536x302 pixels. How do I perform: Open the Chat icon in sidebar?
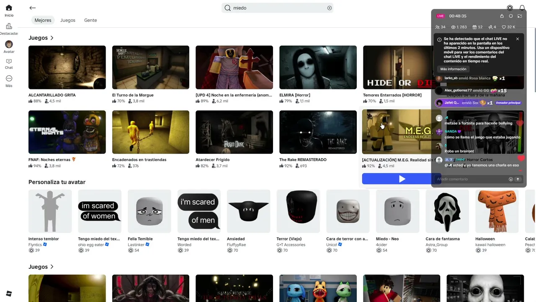click(x=9, y=61)
